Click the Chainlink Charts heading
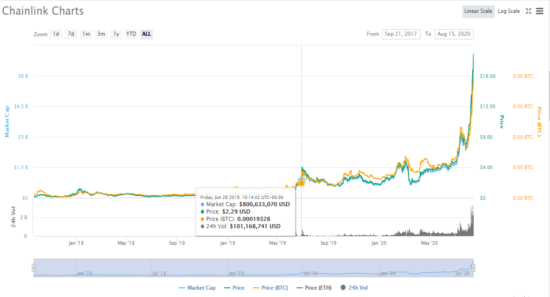Image resolution: width=550 pixels, height=297 pixels. click(43, 11)
